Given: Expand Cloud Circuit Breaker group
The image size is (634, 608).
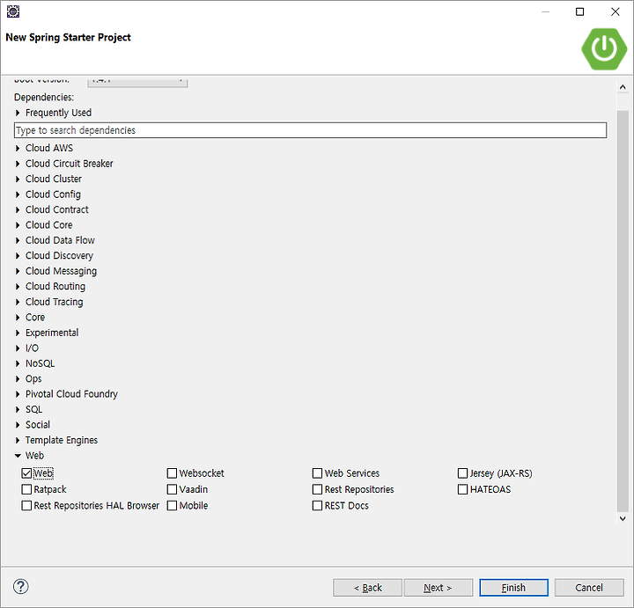Looking at the screenshot, I should (x=18, y=164).
